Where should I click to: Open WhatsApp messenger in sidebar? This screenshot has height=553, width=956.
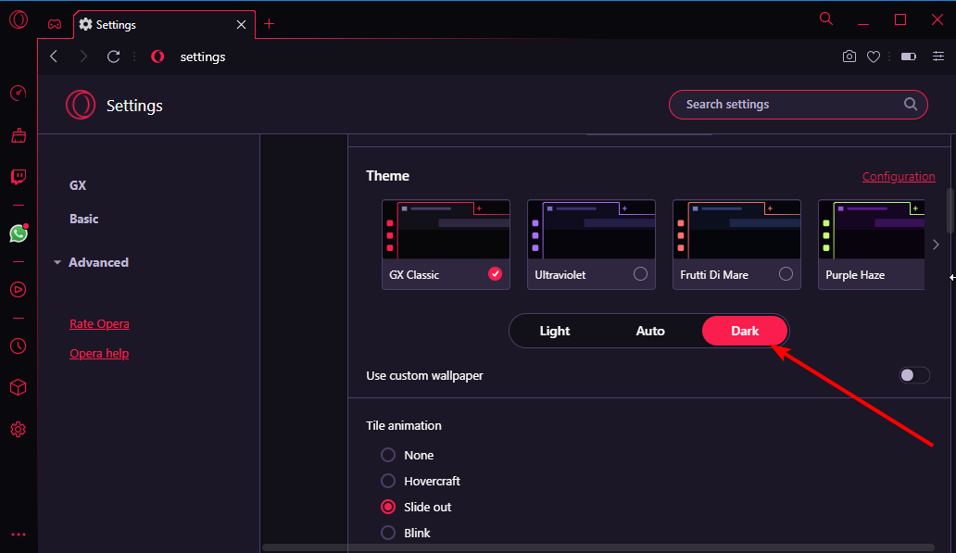[18, 233]
